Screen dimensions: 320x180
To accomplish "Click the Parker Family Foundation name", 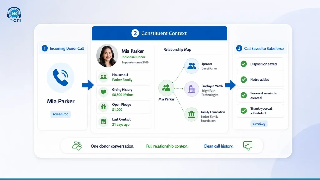I will click(x=209, y=118).
